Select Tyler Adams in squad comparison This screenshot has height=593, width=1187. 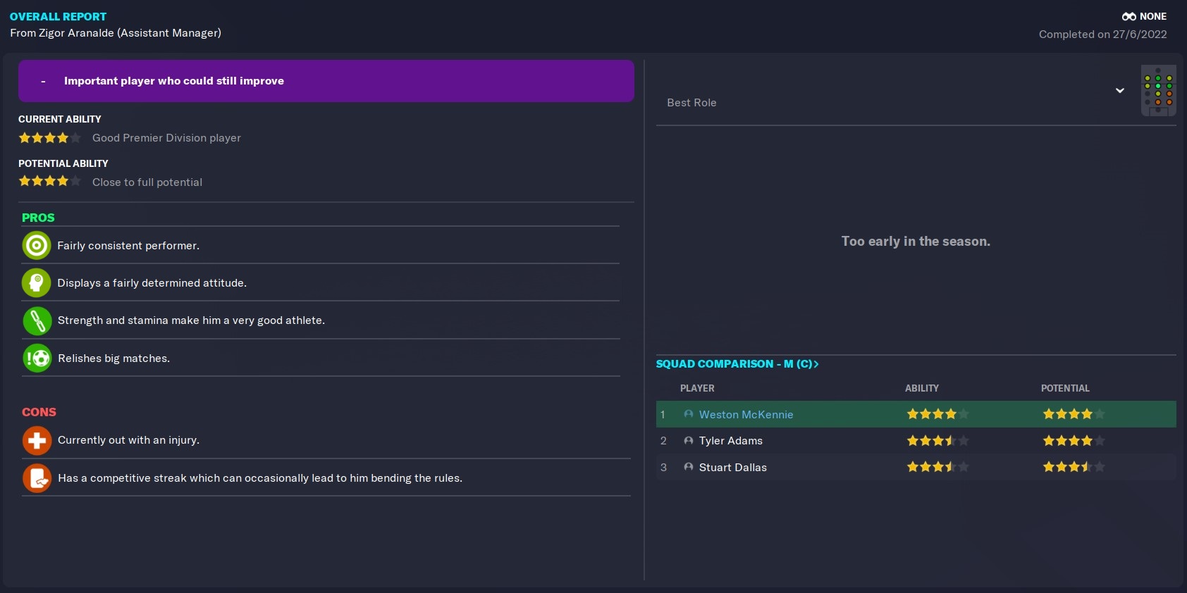(730, 441)
